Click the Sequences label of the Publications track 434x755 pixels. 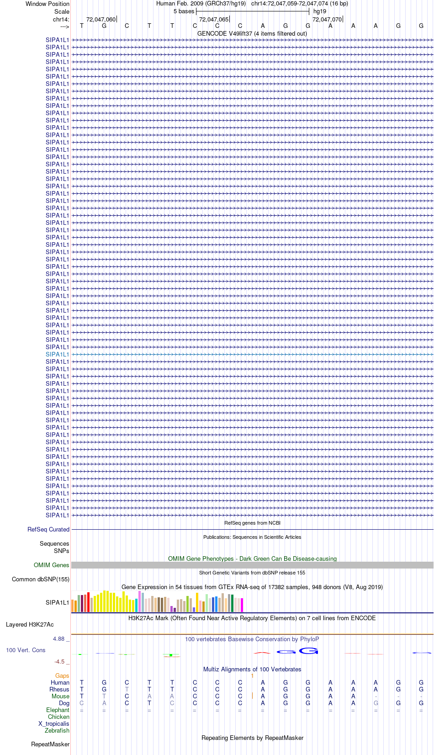54,543
